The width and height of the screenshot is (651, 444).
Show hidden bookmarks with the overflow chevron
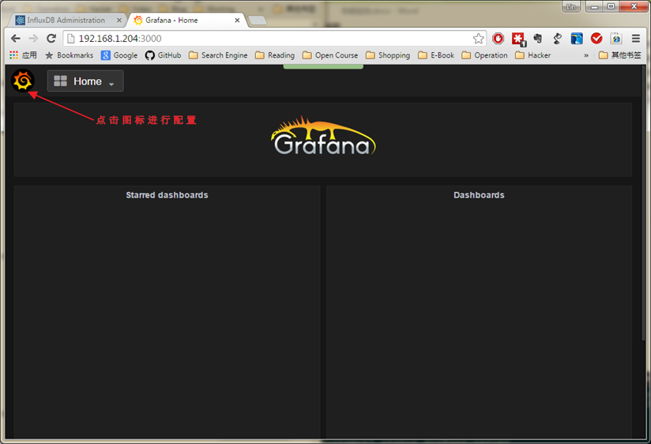(586, 55)
